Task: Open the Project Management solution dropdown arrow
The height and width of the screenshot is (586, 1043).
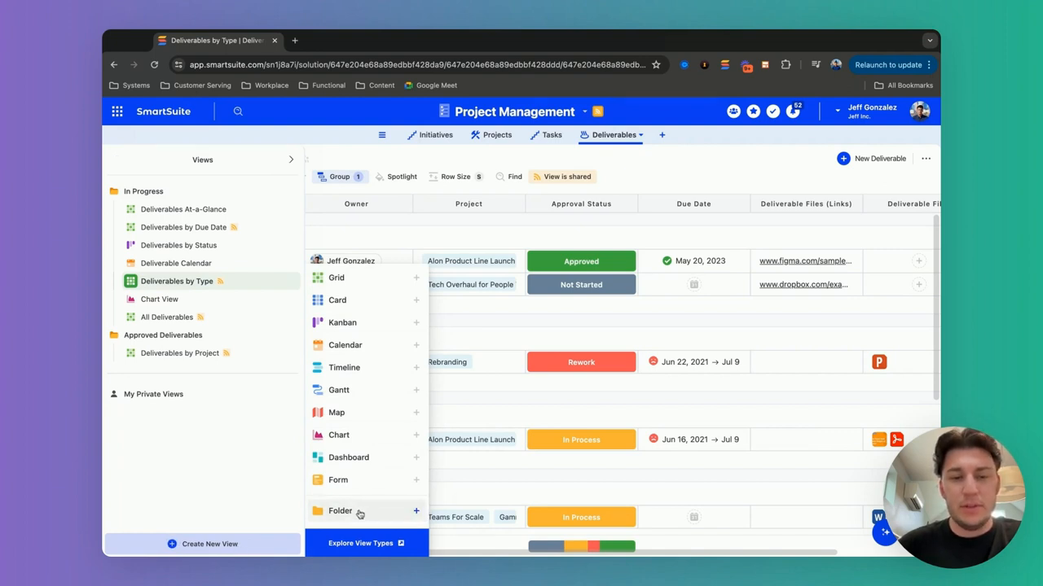Action: [x=584, y=112]
